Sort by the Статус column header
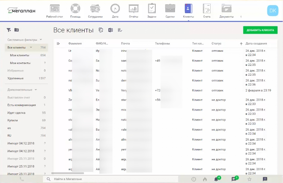 216,43
